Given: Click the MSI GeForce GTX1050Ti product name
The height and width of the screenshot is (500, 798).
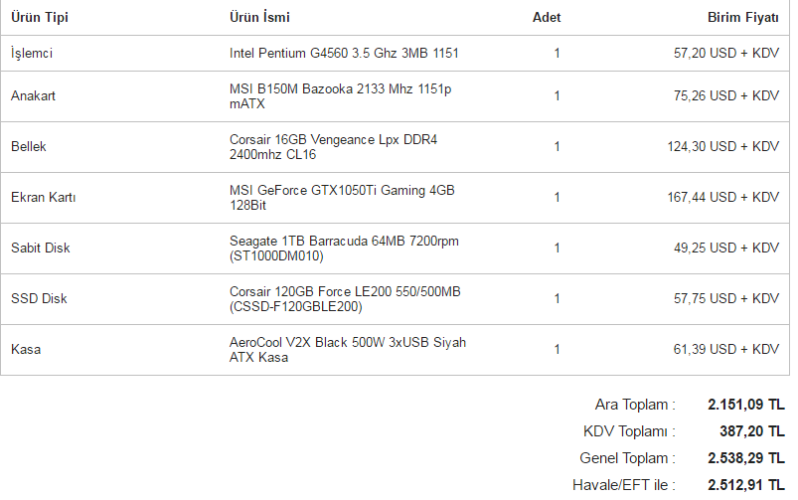Looking at the screenshot, I should pyautogui.click(x=342, y=198).
